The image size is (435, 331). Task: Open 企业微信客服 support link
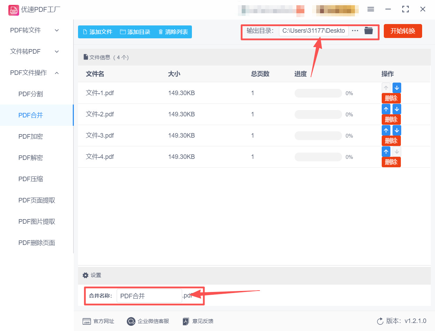click(148, 321)
